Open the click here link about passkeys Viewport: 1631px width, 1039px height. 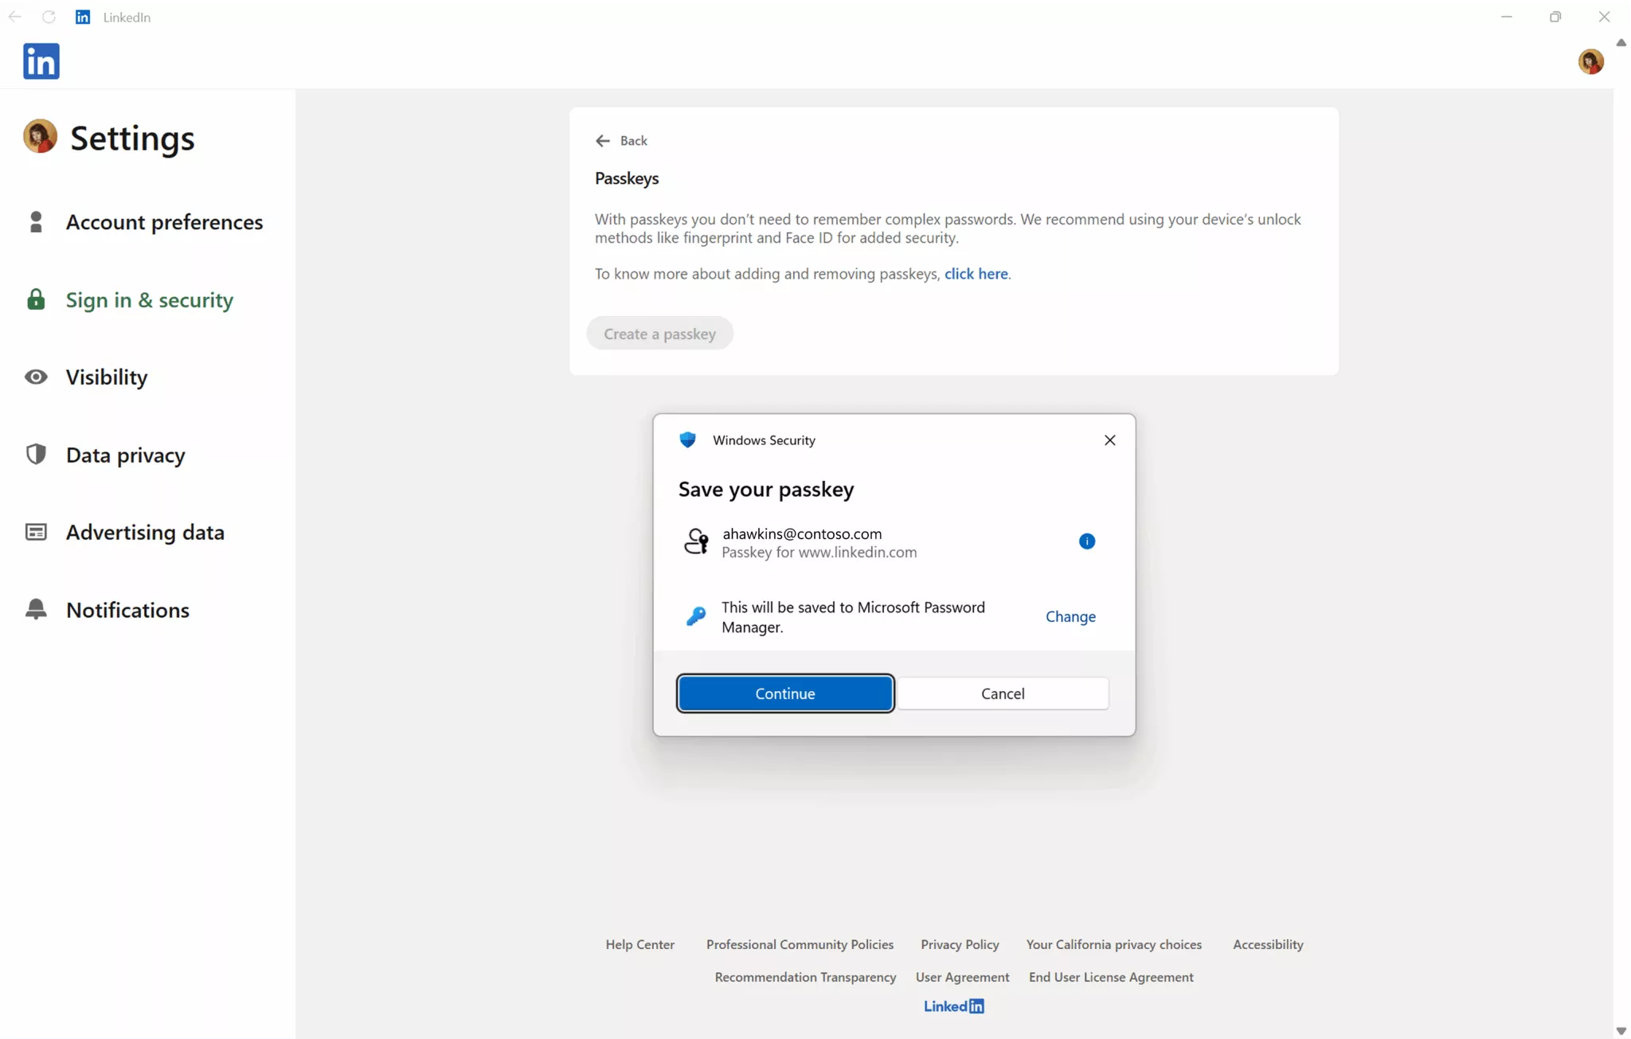click(x=976, y=274)
